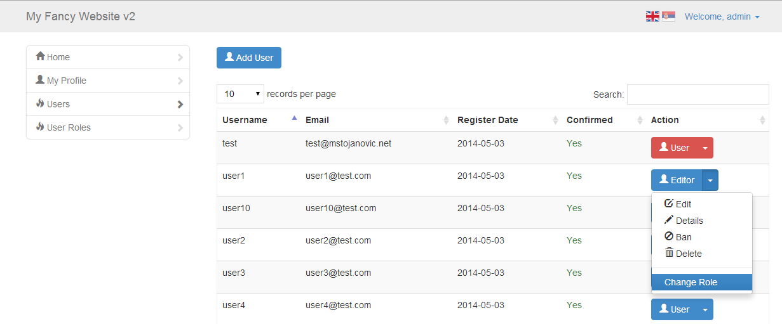Click the Edit pencil-square icon in dropdown
Screen dimensions: 782x324
tap(669, 204)
